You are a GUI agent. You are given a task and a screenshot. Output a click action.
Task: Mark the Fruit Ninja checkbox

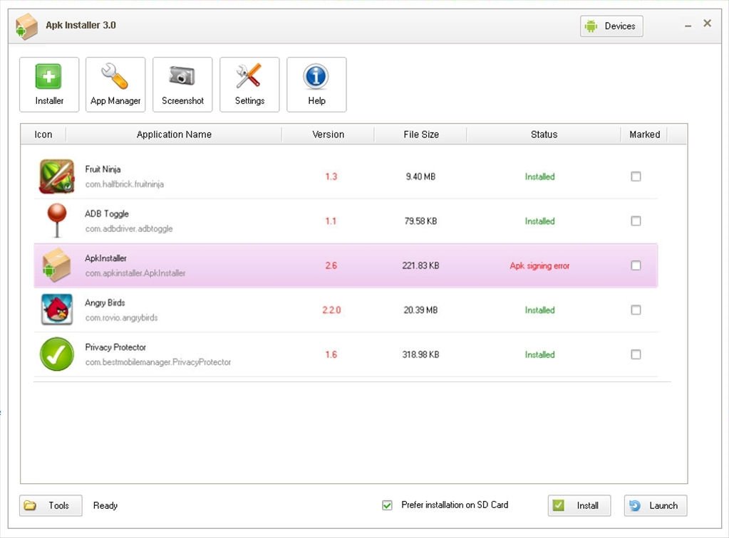pyautogui.click(x=636, y=176)
